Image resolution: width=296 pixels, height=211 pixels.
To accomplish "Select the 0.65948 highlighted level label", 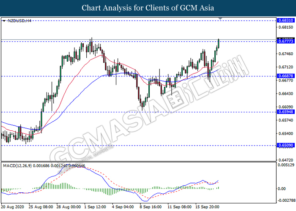I will [x=286, y=112].
